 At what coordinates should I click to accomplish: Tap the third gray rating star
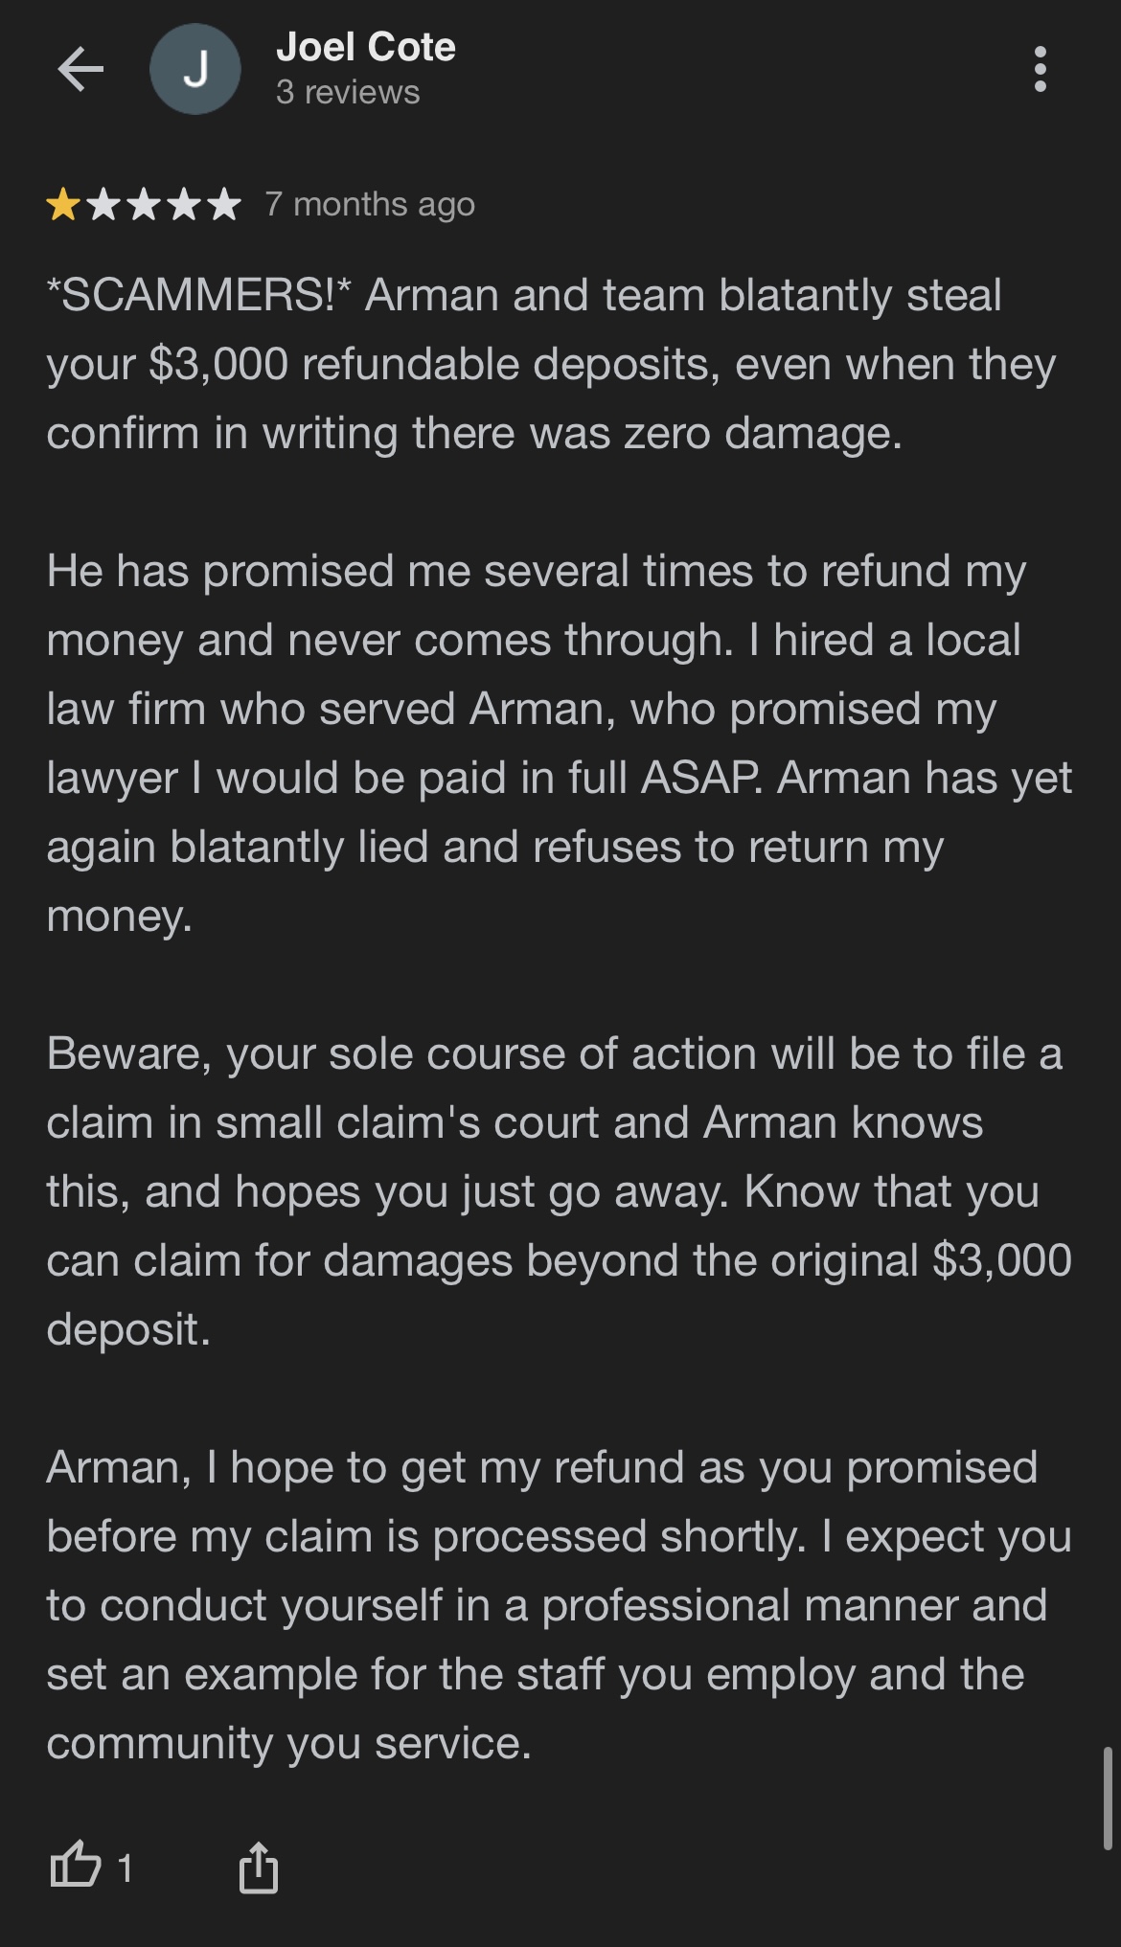[144, 204]
